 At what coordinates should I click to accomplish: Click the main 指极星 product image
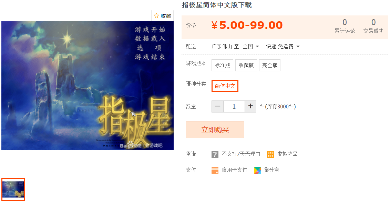click(x=88, y=85)
